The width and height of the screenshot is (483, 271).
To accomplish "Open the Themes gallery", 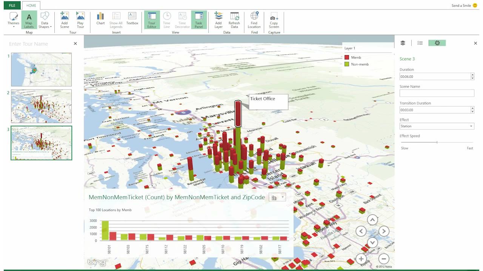I will point(13,20).
